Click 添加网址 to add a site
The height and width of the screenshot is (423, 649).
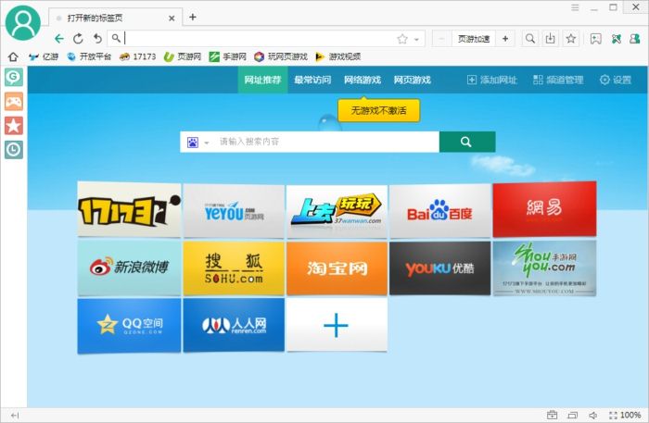point(491,80)
